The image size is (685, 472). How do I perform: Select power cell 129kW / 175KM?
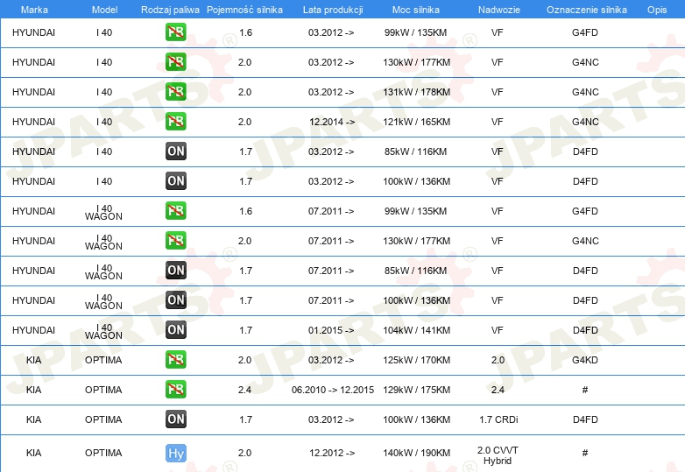coord(416,390)
